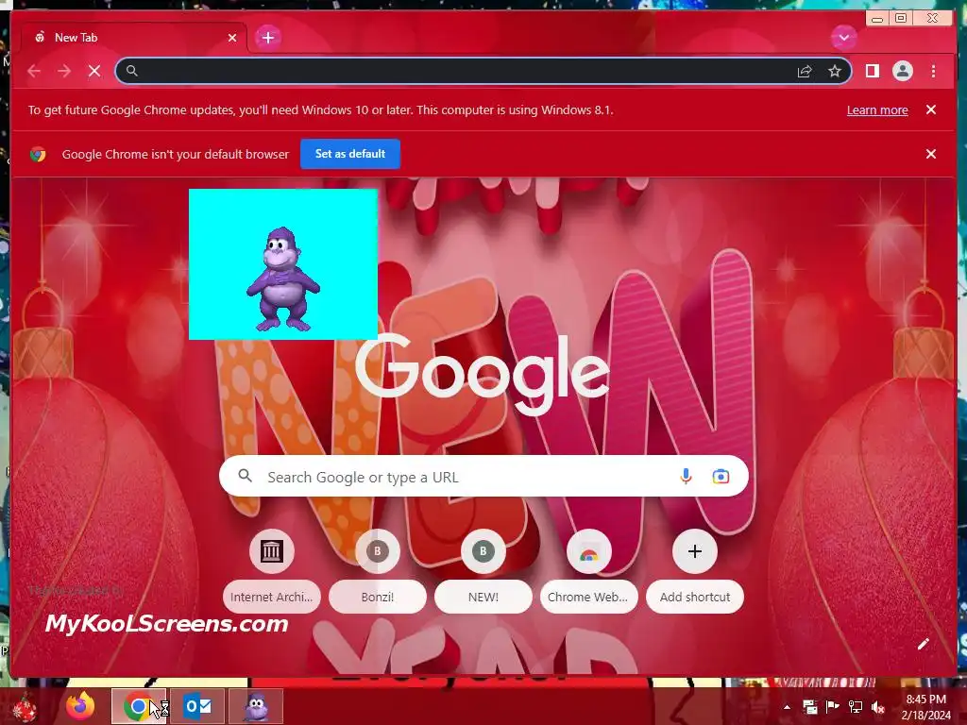967x725 pixels.
Task: Click the Bonzi Buddy purple gorilla image
Action: click(283, 264)
